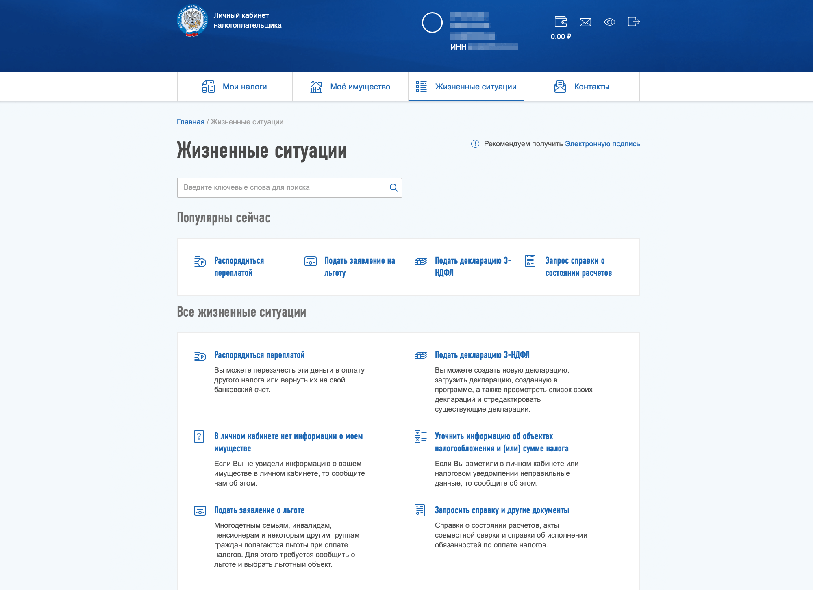Viewport: 813px width, 590px height.
Task: Open Уточнить информацию об объектах налогообложения
Action: coord(502,442)
